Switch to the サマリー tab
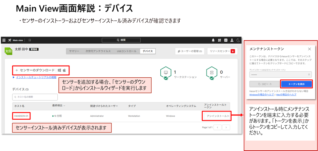This screenshot has height=151, width=318. pyautogui.click(x=74, y=51)
